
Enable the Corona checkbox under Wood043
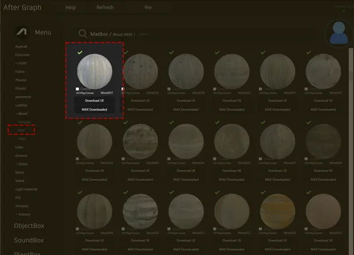pos(77,159)
